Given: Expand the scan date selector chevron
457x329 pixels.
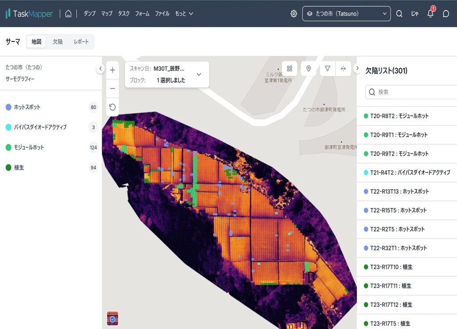Looking at the screenshot, I should [199, 74].
